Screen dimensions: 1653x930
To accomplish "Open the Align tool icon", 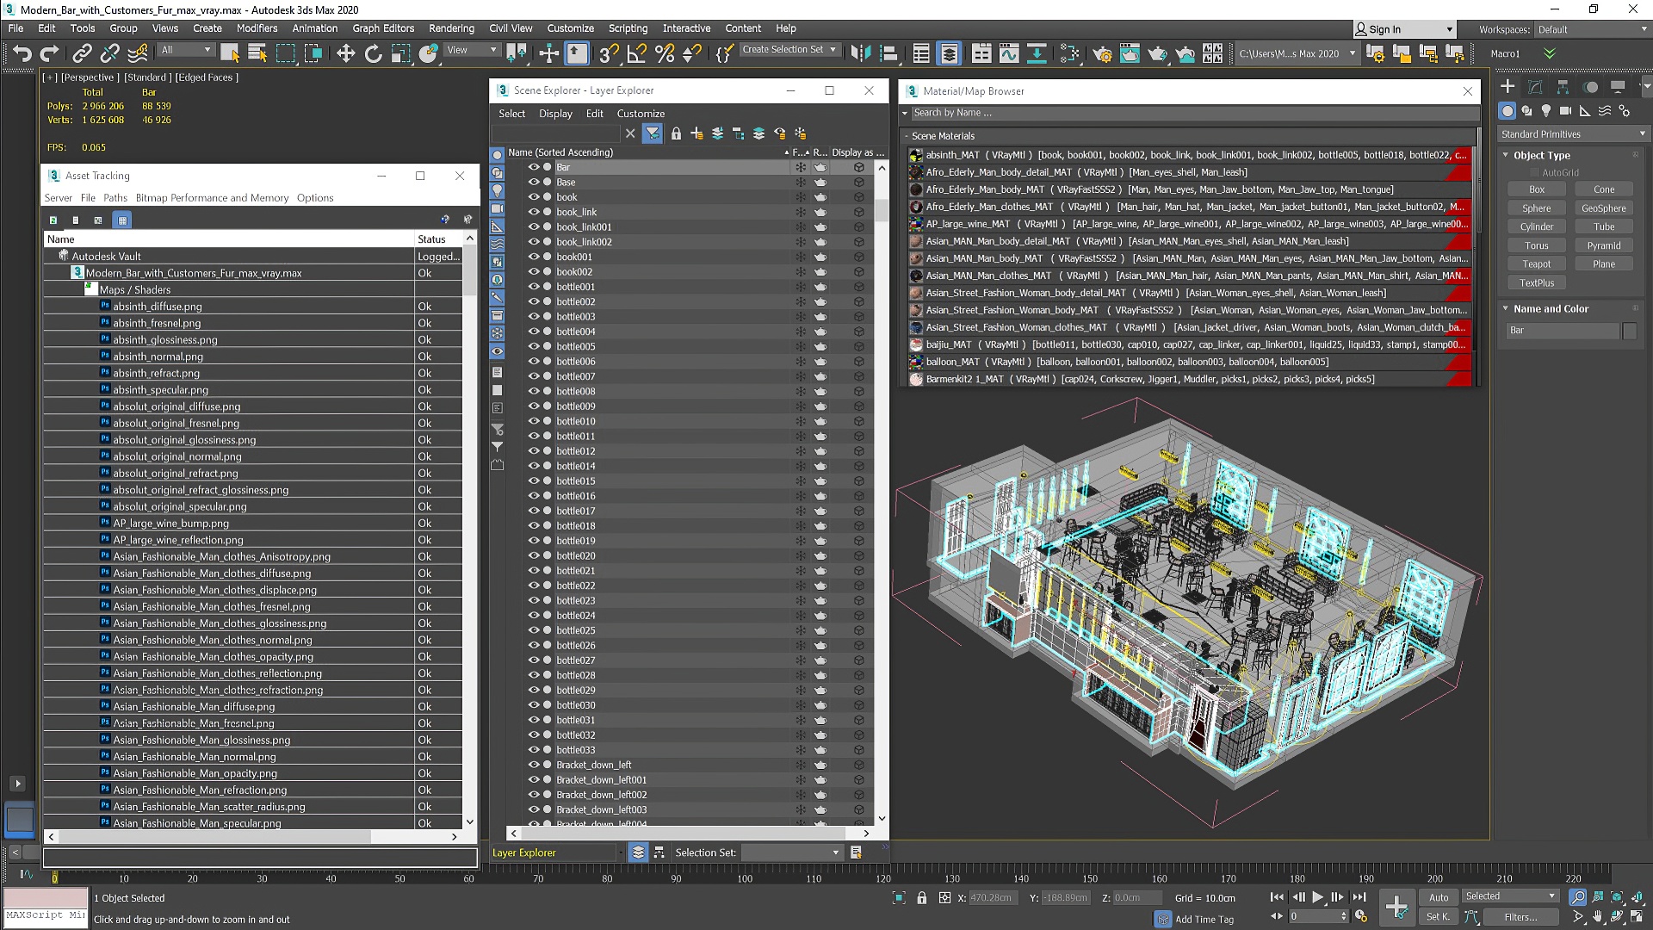I will click(x=888, y=53).
